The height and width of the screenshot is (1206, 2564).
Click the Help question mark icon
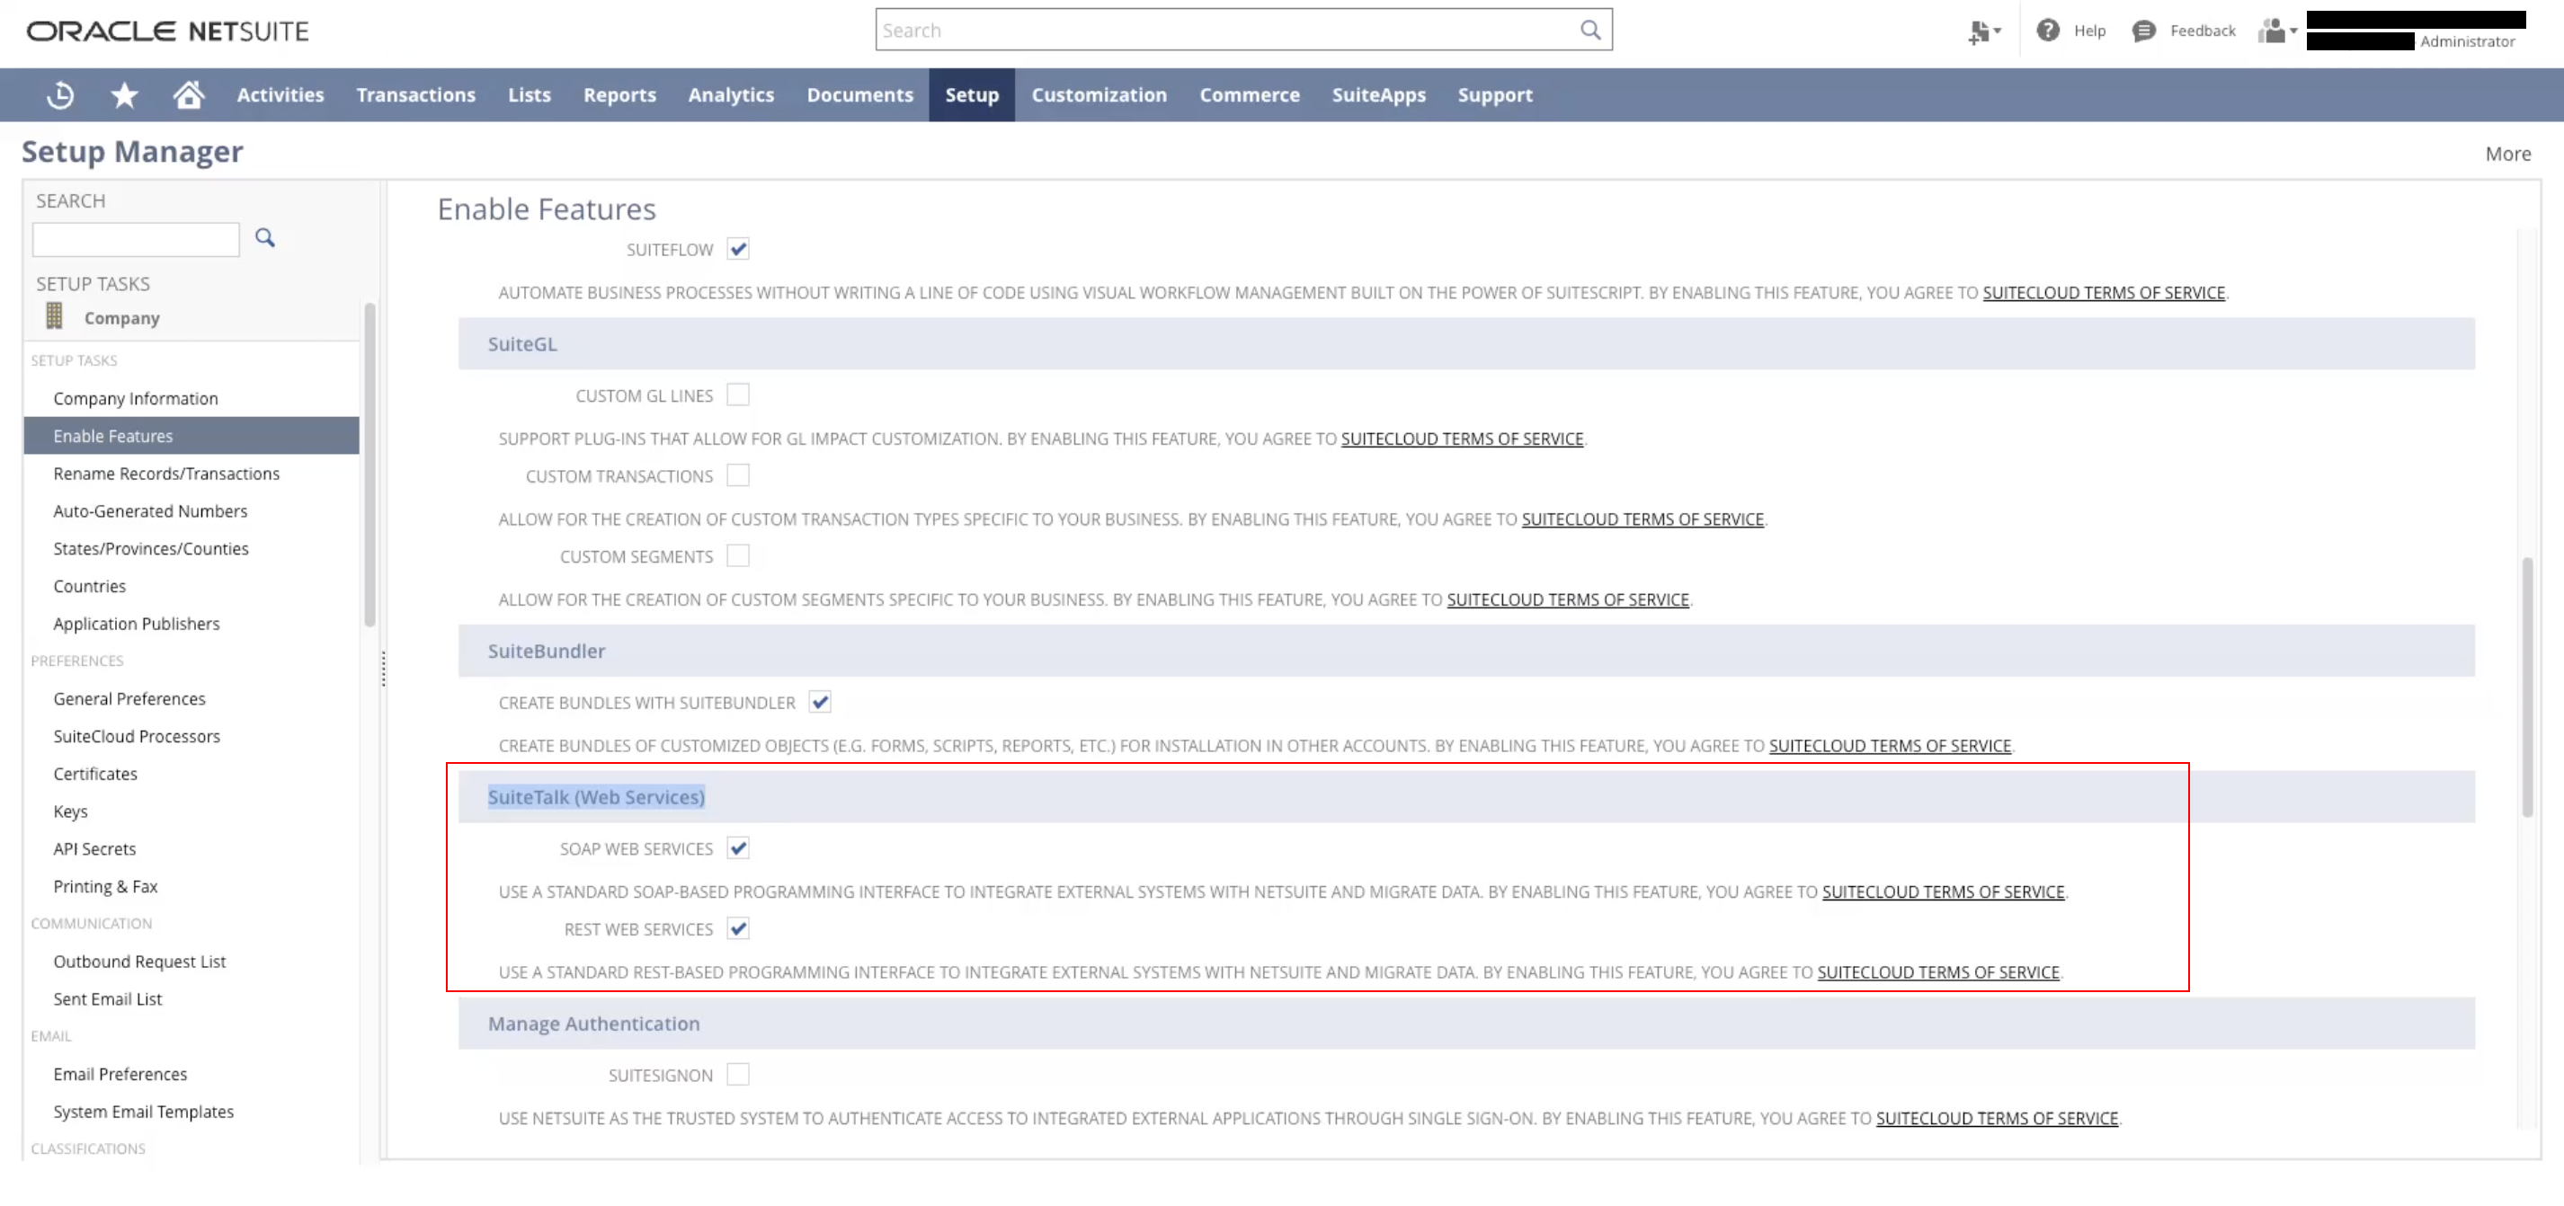2046,30
